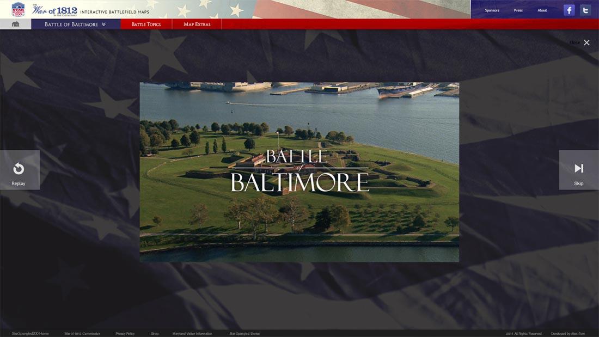Skip the intro video
The width and height of the screenshot is (599, 337).
pos(579,169)
